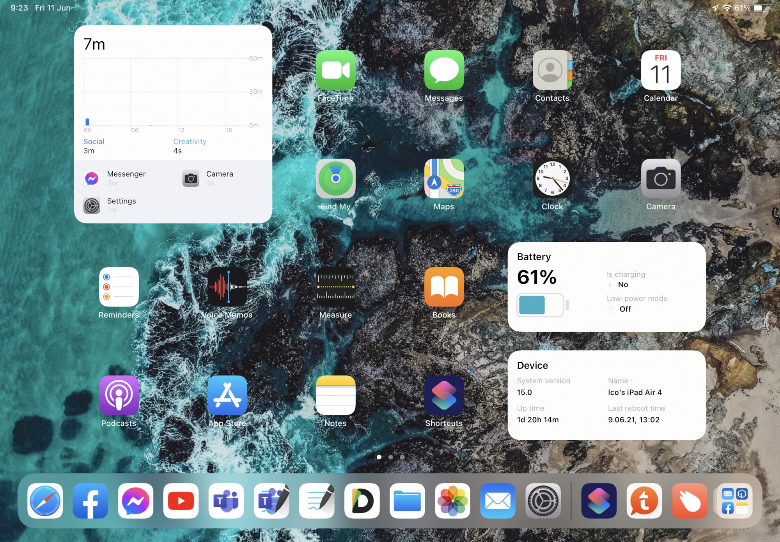The width and height of the screenshot is (780, 542).
Task: Go to the third home screen page dot
Action: (402, 457)
